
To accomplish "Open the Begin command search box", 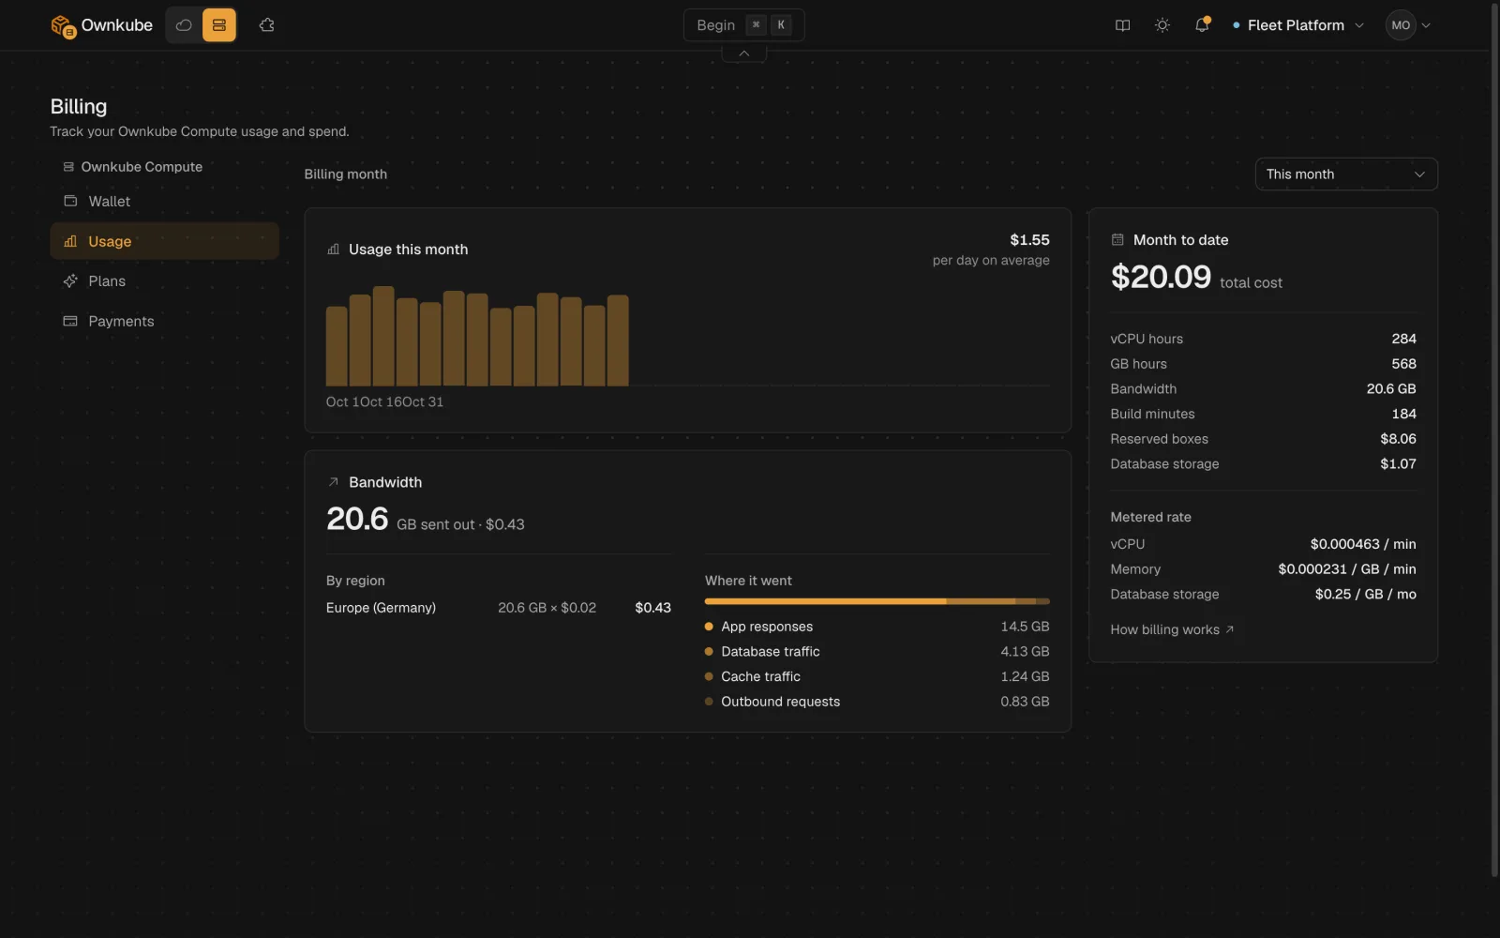I will 743,25.
